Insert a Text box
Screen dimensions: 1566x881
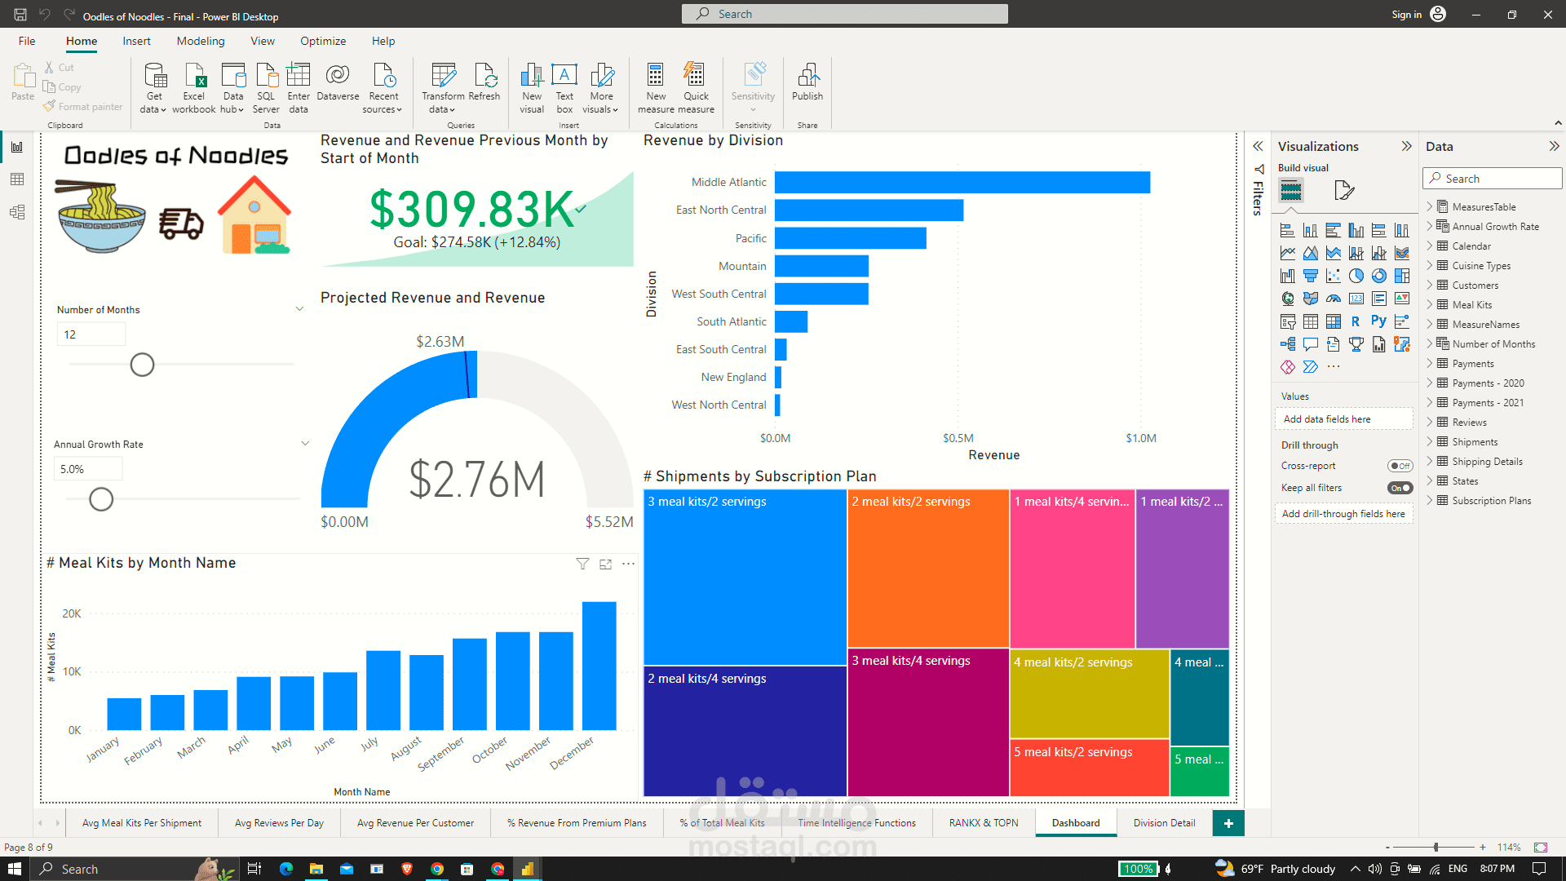(x=564, y=88)
